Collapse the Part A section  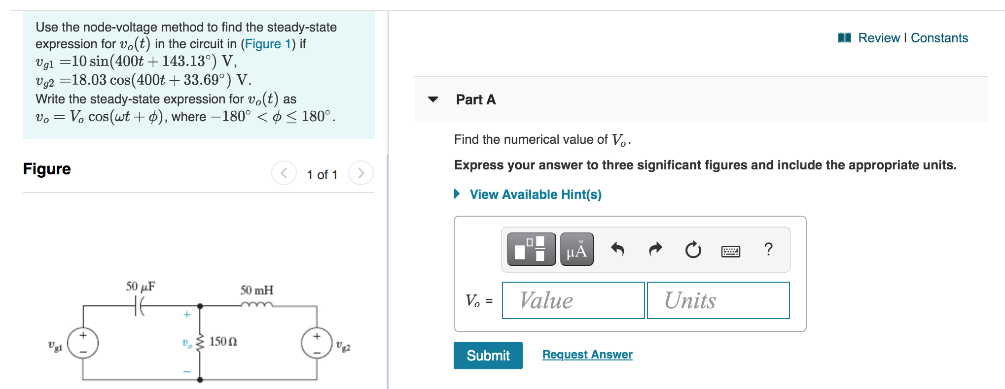pyautogui.click(x=432, y=100)
